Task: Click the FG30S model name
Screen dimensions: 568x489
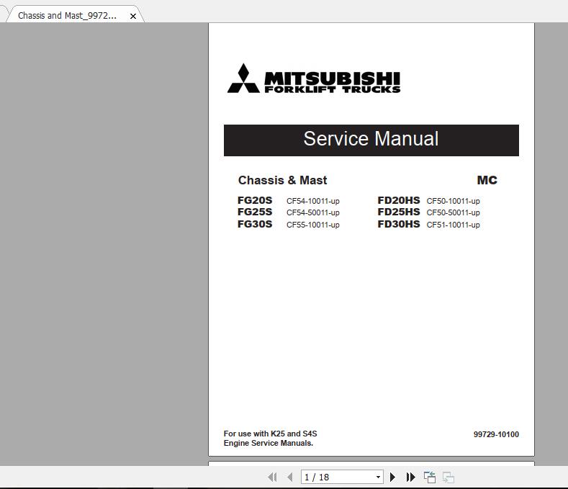Action: [x=255, y=224]
